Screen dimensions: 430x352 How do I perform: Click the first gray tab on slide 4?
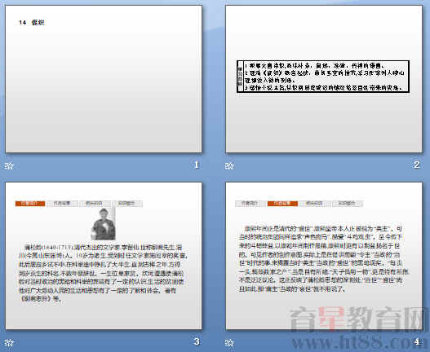(x=250, y=204)
